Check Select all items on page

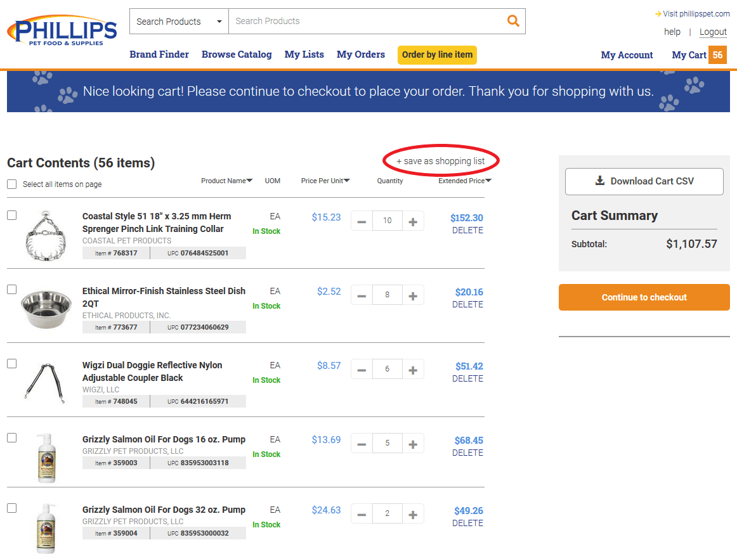12,184
